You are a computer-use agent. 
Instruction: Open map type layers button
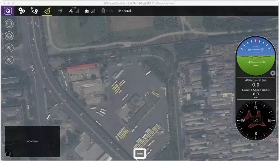9,36
